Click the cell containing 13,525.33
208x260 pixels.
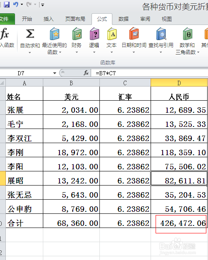point(179,122)
